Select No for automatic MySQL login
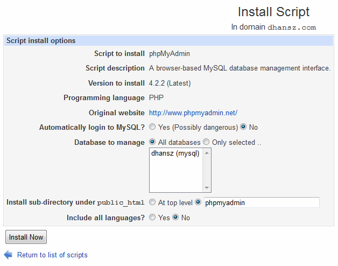The height and width of the screenshot is (266, 338). click(243, 127)
